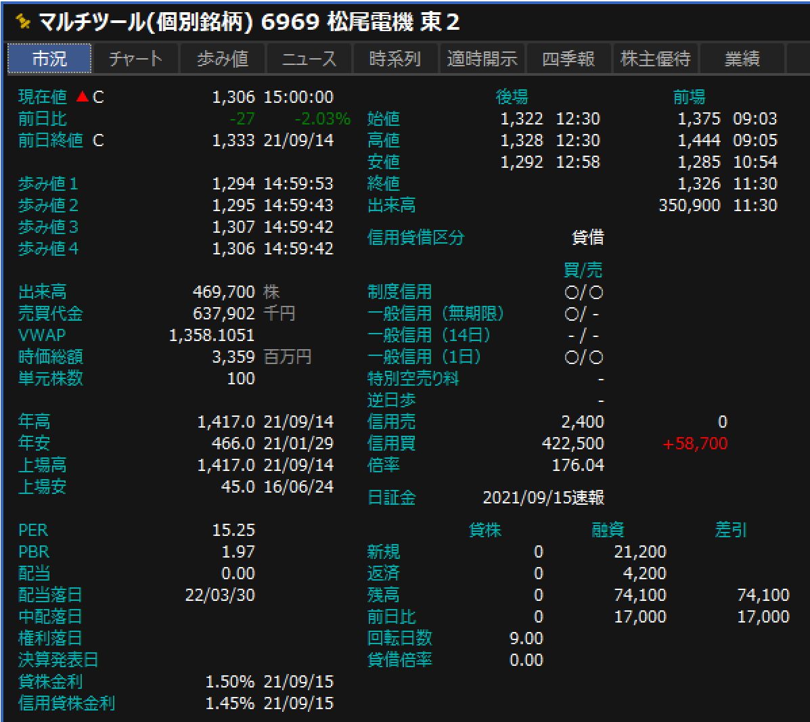The image size is (810, 722).
Task: Click 制度信用 ○/○ indicator
Action: (x=584, y=292)
